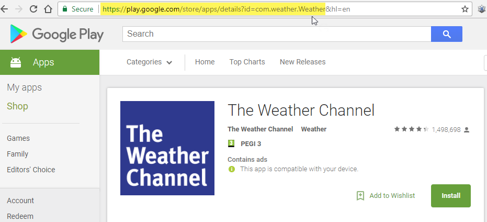The height and width of the screenshot is (222, 487).
Task: Click the Google Play logo
Action: pyautogui.click(x=56, y=35)
